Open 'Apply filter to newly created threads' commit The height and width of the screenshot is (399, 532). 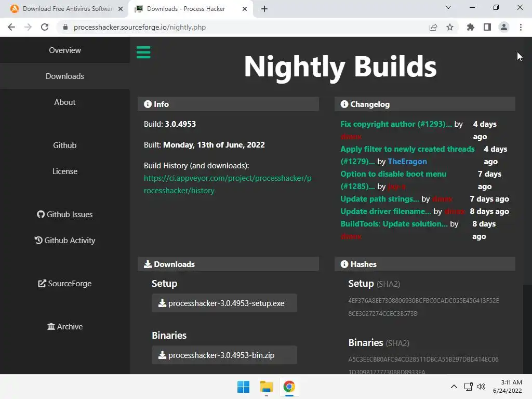point(407,155)
